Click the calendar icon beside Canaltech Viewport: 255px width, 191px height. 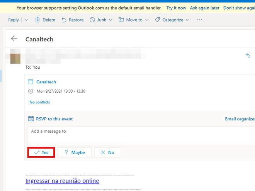[x=31, y=82]
